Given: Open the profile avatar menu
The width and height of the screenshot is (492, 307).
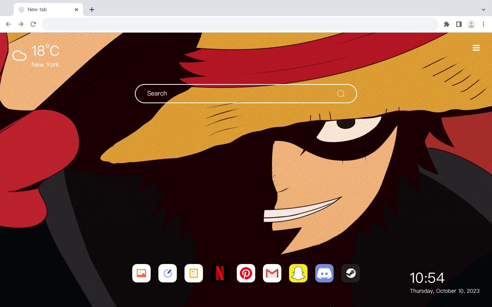Looking at the screenshot, I should (471, 24).
